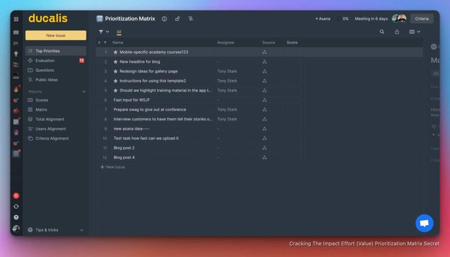Click the info icon next to Prioritization Matrix
This screenshot has height=257, width=450.
pyautogui.click(x=164, y=19)
